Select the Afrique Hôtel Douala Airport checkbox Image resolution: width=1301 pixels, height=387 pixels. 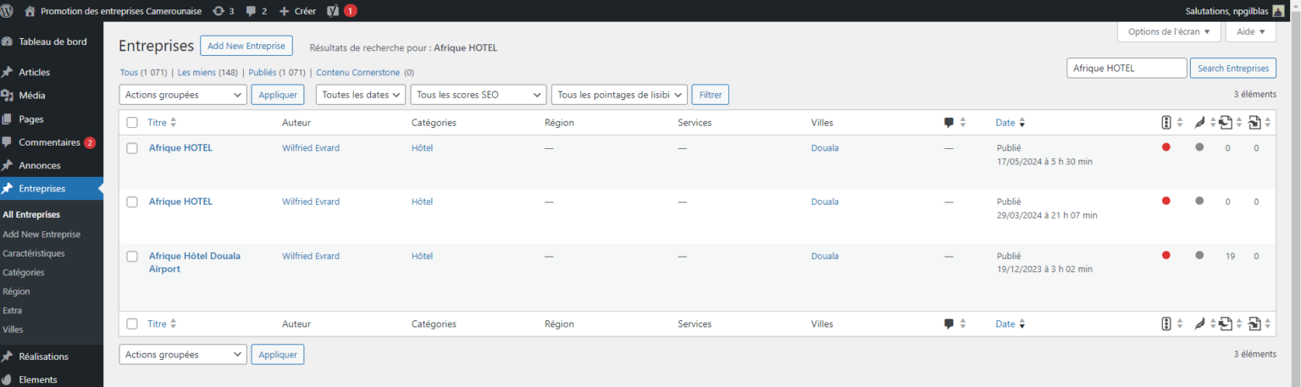pyautogui.click(x=132, y=257)
